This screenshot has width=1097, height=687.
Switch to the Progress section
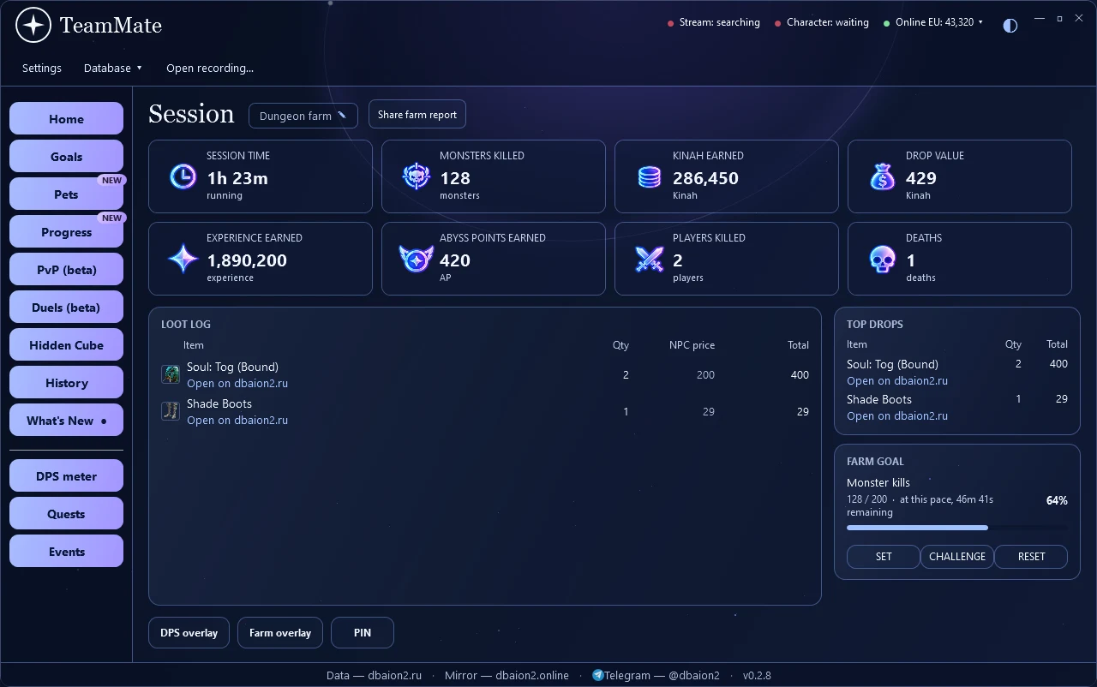pos(66,232)
